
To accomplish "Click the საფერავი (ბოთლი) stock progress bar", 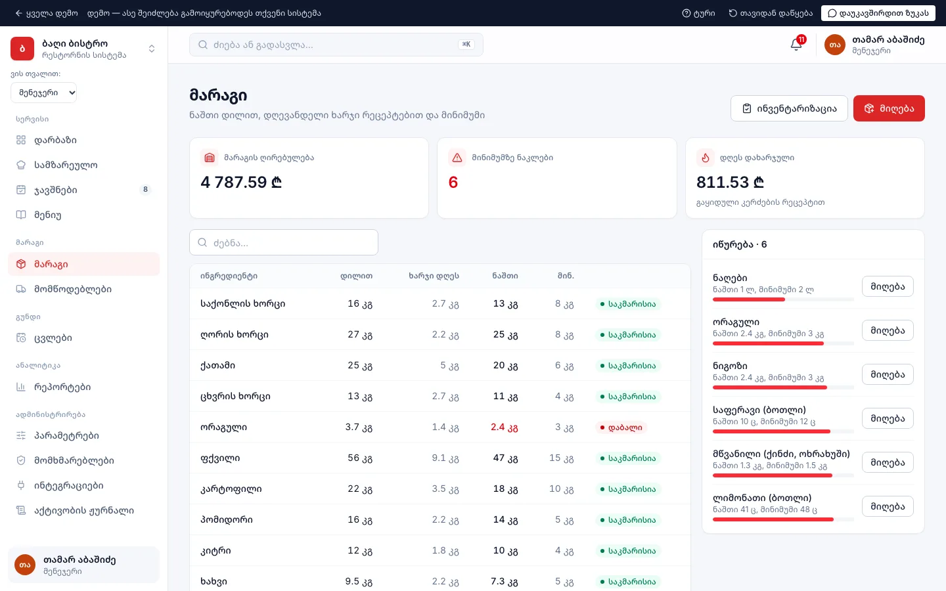I will coord(783,431).
